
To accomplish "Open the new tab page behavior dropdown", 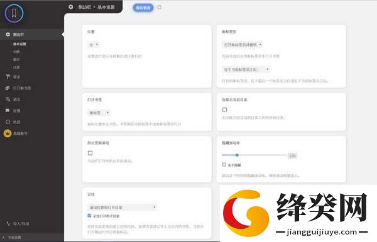I will (242, 45).
